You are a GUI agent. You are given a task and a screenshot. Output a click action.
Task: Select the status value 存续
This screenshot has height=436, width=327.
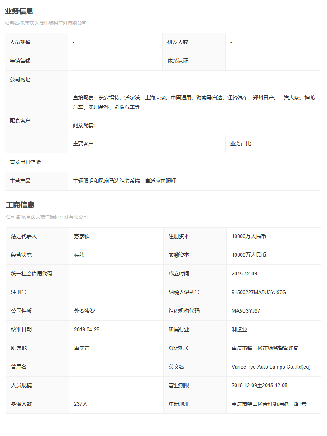(79, 255)
